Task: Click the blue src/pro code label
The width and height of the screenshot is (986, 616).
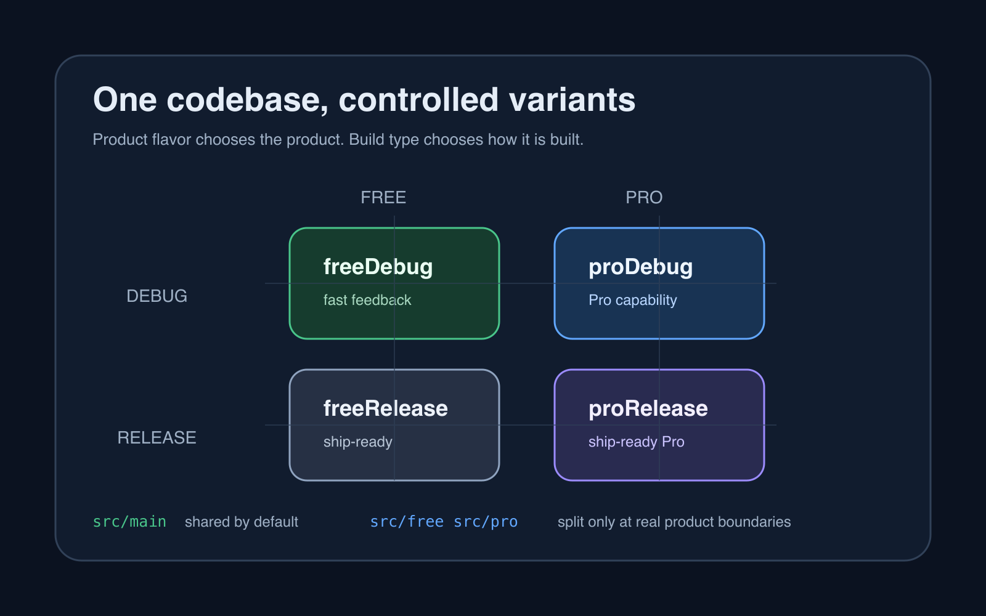Action: coord(486,522)
